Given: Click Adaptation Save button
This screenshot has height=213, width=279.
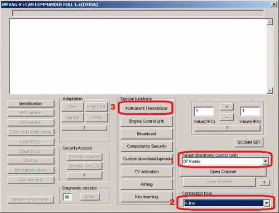Looking at the screenshot, I should (97, 117).
